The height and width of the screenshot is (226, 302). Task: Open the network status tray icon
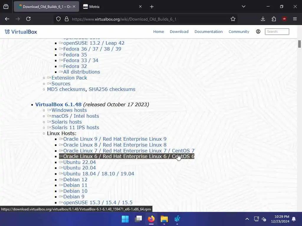[256, 219]
